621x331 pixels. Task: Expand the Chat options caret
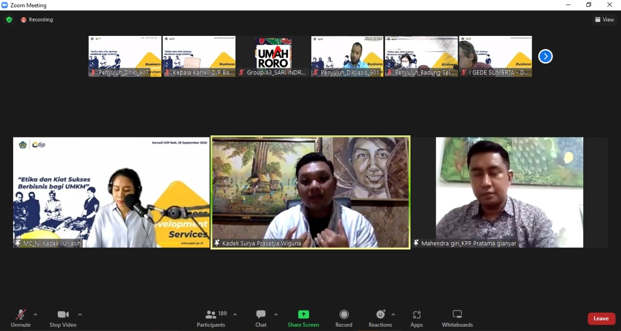(276, 314)
